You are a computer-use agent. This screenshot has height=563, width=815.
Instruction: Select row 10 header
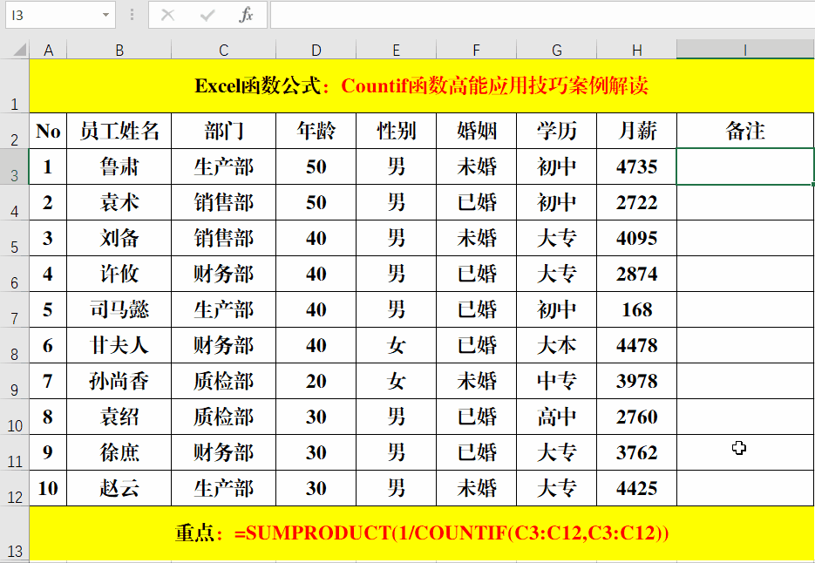[x=15, y=417]
